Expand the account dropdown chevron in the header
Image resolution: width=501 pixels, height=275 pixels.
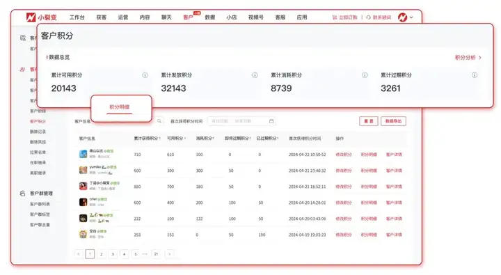click(411, 17)
